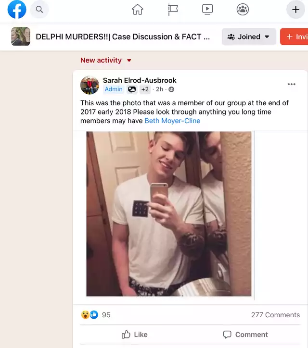Click the plus Create button
The image size is (308, 348).
tap(295, 10)
